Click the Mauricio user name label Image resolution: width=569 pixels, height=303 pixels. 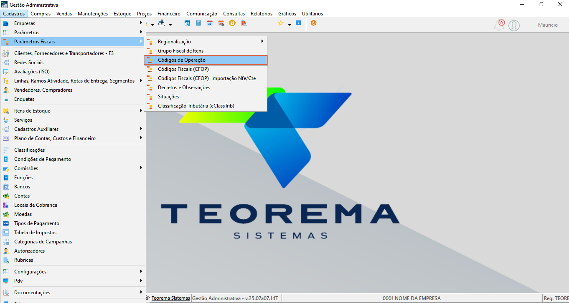coord(548,25)
